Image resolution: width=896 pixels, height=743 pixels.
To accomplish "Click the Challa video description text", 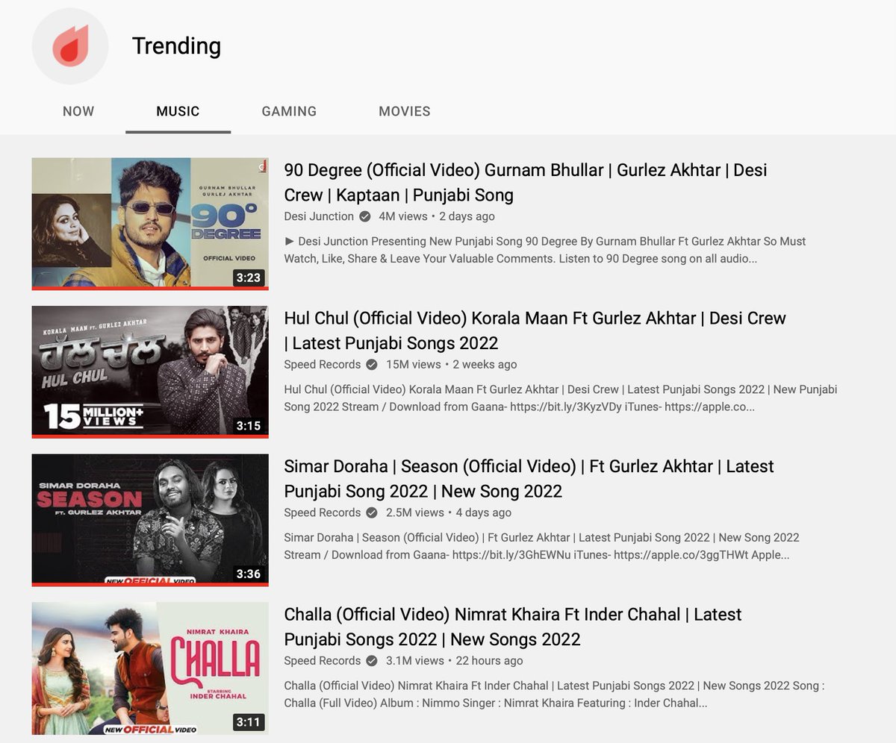I will (554, 695).
